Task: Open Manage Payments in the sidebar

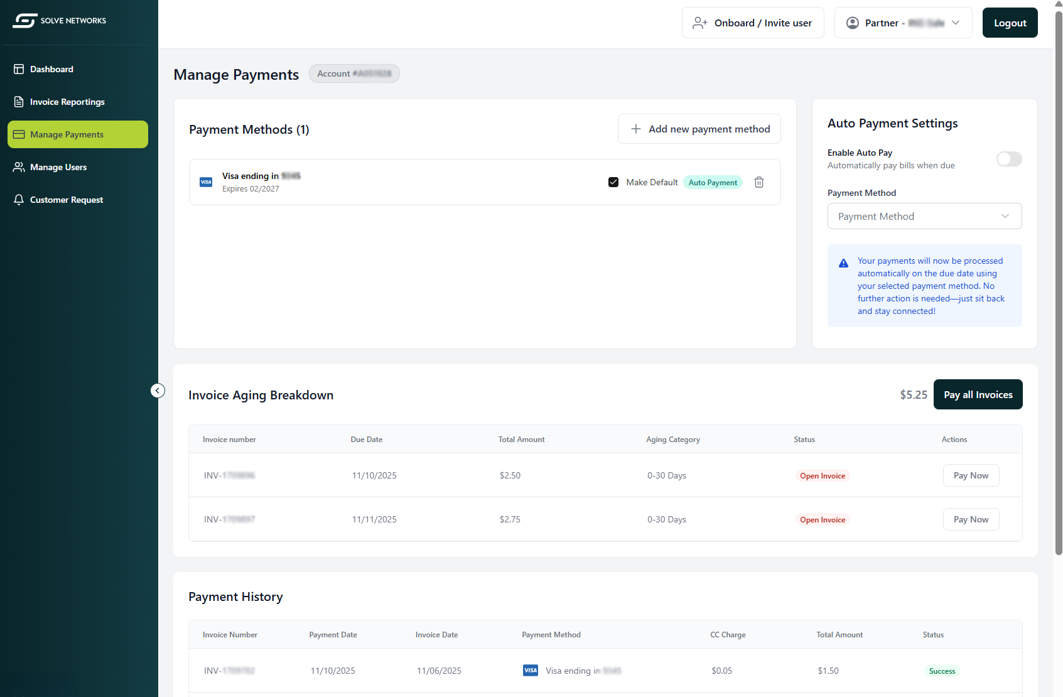Action: point(78,134)
